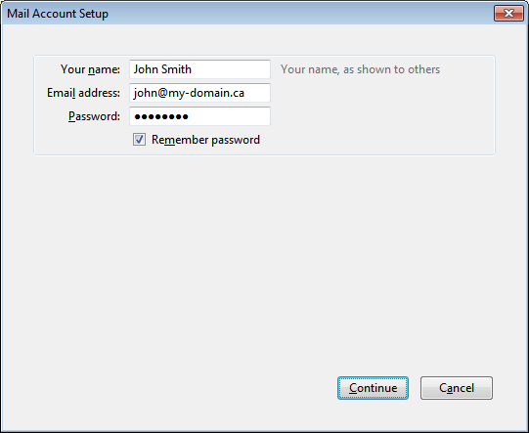Click the Mail Account Setup title text

point(58,14)
